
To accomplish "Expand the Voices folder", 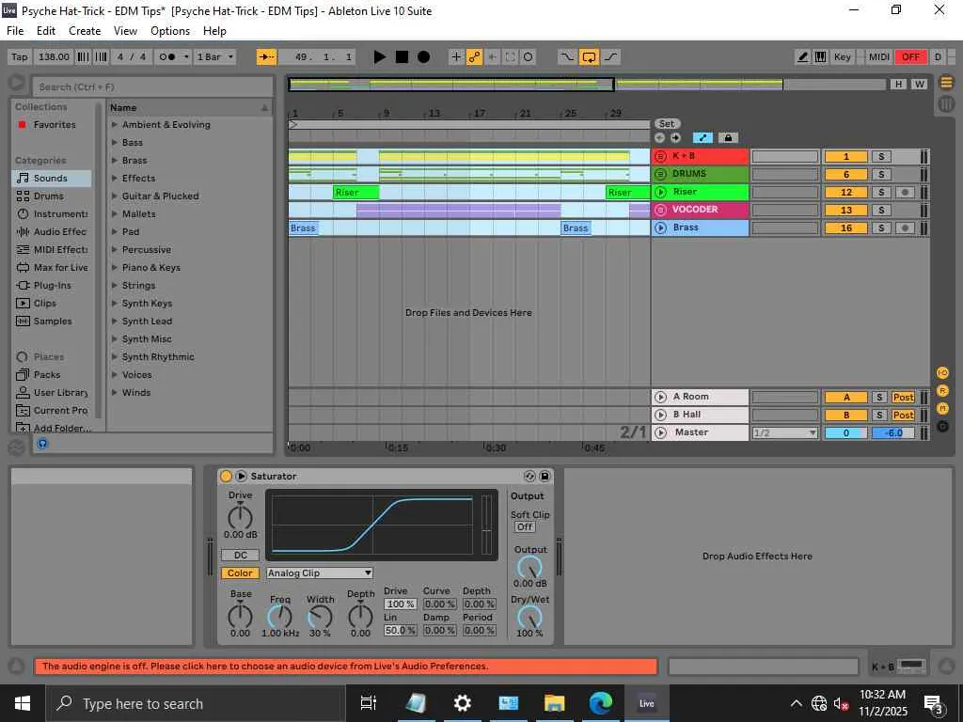I will click(115, 374).
